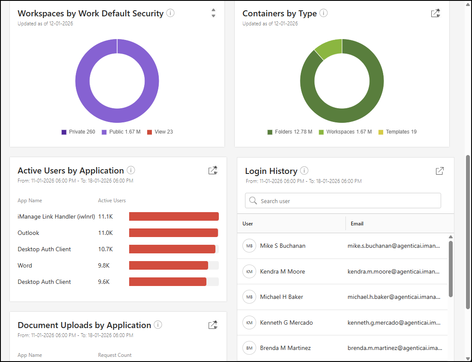This screenshot has width=472, height=362.
Task: Click up/down arrows on Workspaces security card
Action: pyautogui.click(x=213, y=13)
